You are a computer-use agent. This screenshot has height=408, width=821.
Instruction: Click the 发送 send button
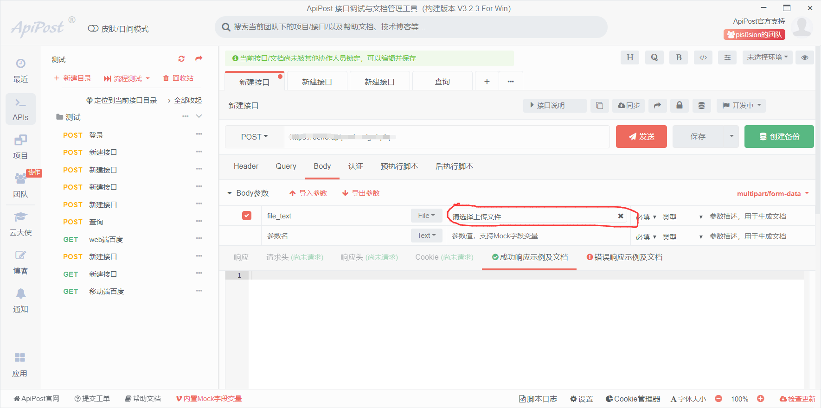[641, 136]
